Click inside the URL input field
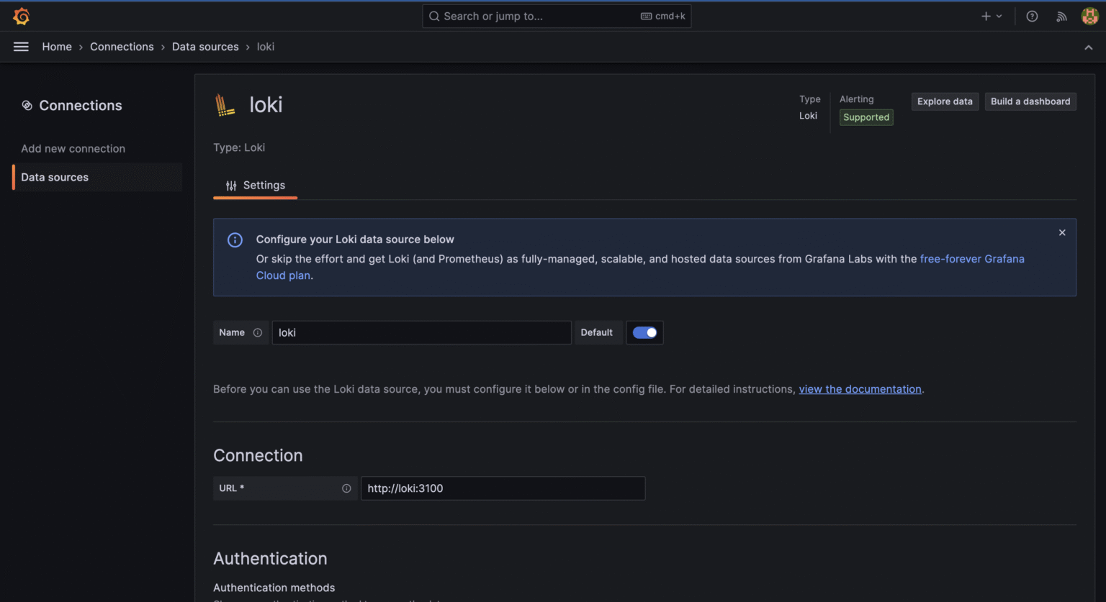1106x602 pixels. tap(503, 488)
